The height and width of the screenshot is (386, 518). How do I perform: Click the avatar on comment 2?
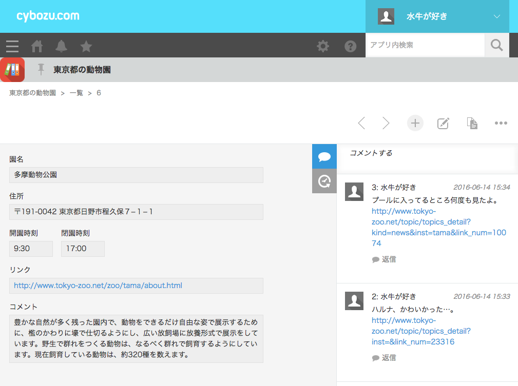point(354,301)
